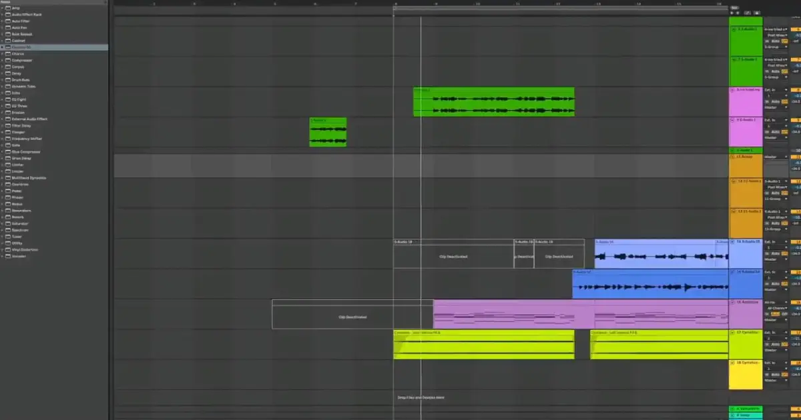The image size is (801, 420).
Task: Click the Beat Repeat folder icon
Action: tap(8, 34)
